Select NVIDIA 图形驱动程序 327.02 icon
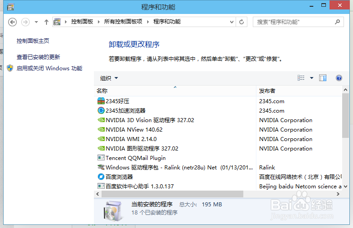 (x=101, y=148)
